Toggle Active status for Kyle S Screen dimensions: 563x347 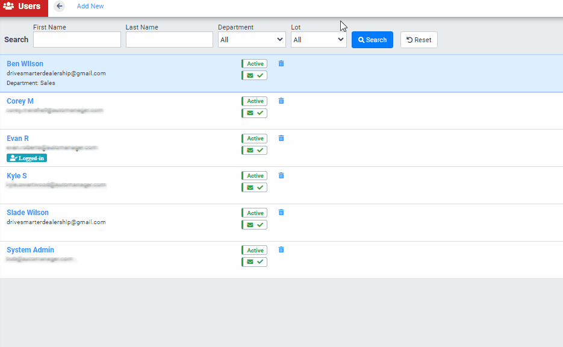[x=254, y=176]
